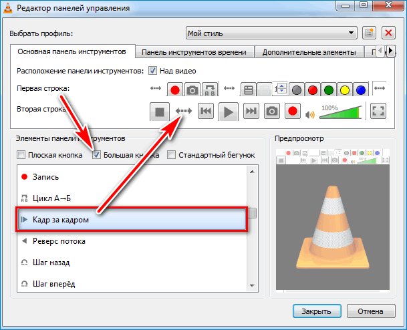
Task: Toggle the Над видео checkbox
Action: click(x=152, y=71)
